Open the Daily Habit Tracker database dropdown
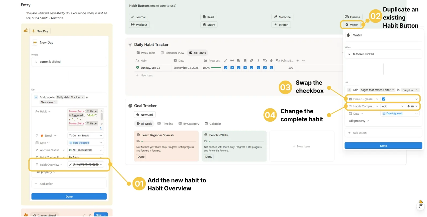Screen dimensions: 427x217 point(410,90)
